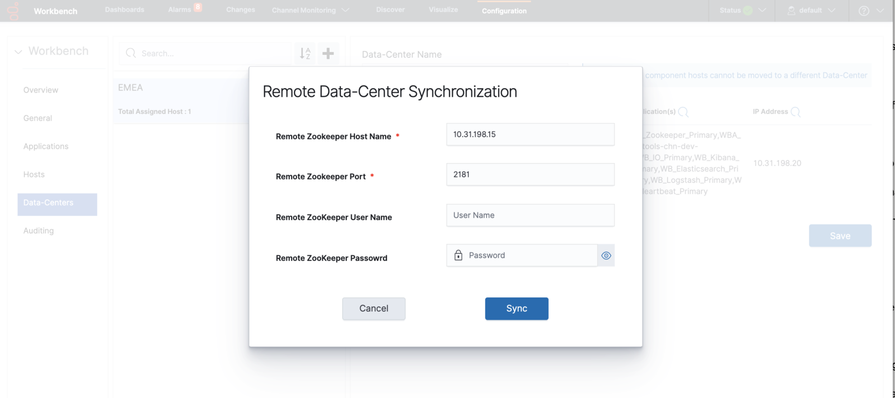Cancel the synchronization dialog
The image size is (895, 398).
[373, 309]
